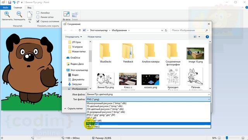
Task: Click the Zoom Out (Уменьшить) icon
Action: pyautogui.click(x=19, y=14)
